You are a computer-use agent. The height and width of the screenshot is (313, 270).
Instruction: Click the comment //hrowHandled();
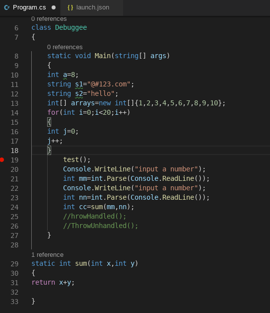(x=95, y=216)
